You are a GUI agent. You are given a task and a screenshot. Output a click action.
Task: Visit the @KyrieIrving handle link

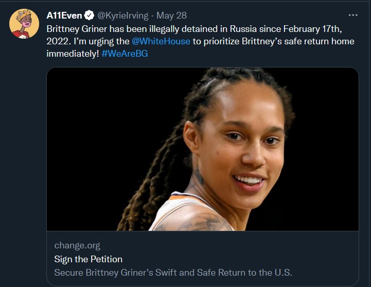click(127, 15)
